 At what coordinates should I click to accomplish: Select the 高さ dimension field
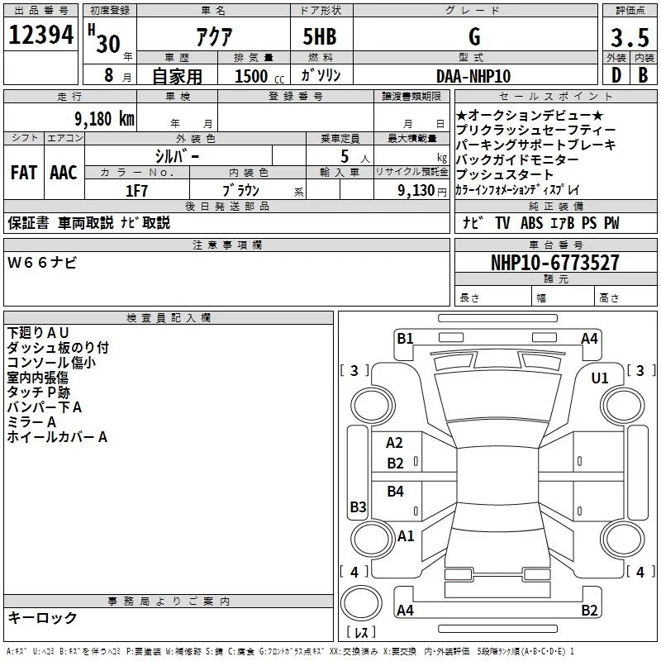(625, 296)
